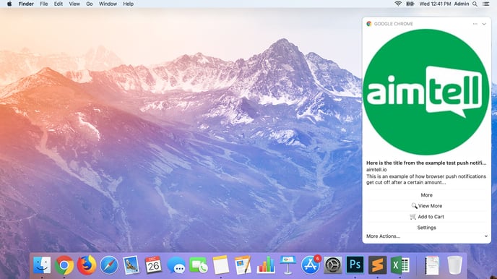Open the Help menu

click(128, 4)
